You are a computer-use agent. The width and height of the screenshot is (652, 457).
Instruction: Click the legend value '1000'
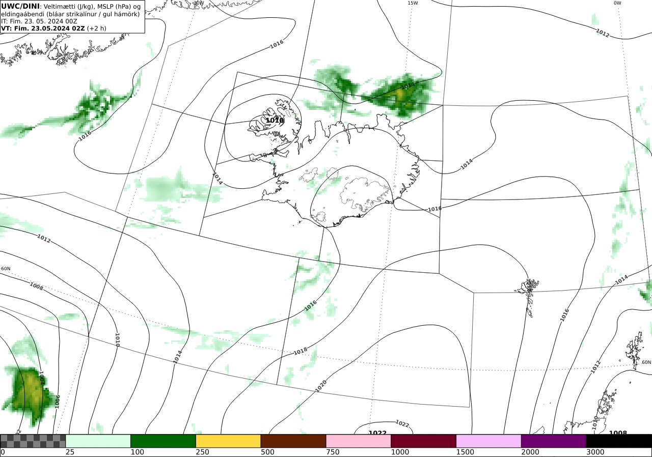coord(400,452)
